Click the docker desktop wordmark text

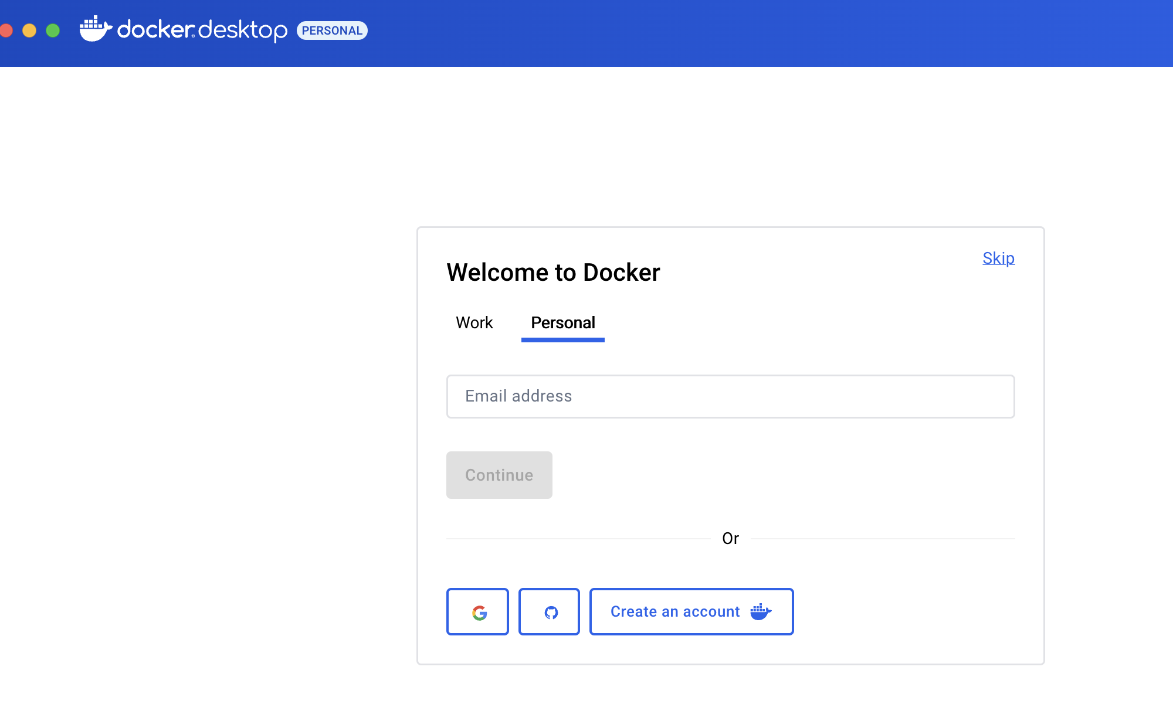(x=202, y=30)
